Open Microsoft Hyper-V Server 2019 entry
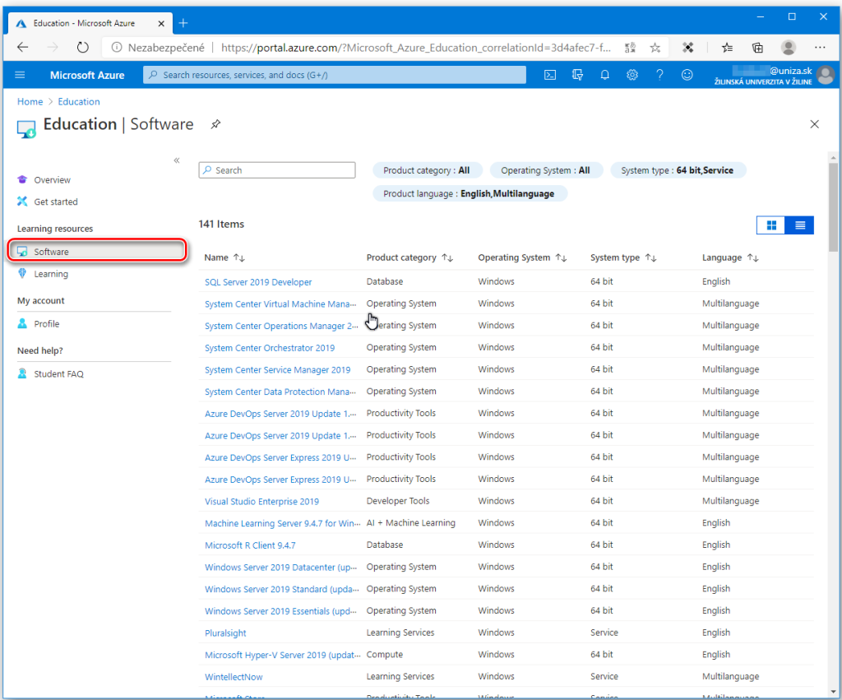The image size is (842, 700). click(283, 656)
